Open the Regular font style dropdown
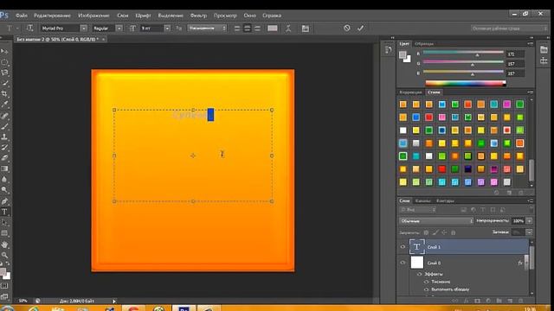 click(x=119, y=28)
